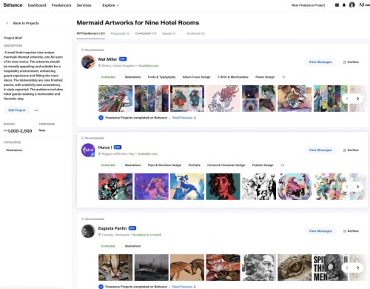This screenshot has height=289, width=370.
Task: Click the back arrow icon
Action: click(7, 23)
